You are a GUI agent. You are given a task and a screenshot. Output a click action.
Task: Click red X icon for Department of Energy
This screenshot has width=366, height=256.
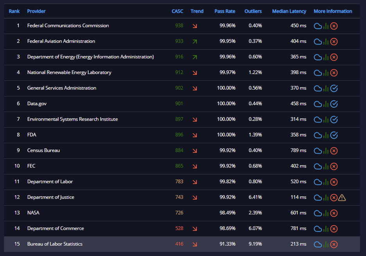334,57
